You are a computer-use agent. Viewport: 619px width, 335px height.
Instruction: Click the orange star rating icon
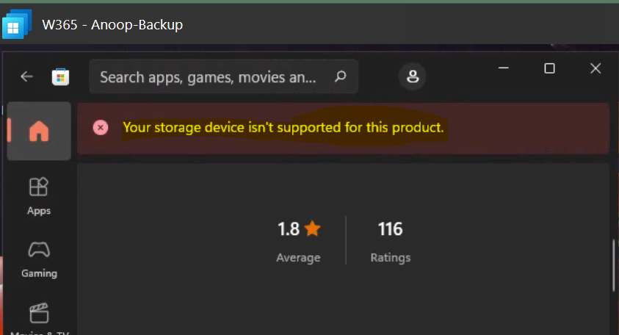313,229
